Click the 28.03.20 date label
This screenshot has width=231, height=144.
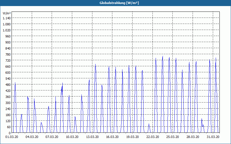click(x=193, y=137)
